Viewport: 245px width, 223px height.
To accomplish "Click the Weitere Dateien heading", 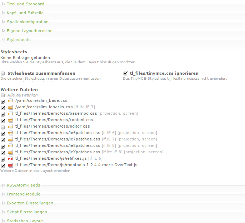I will click(x=19, y=90).
